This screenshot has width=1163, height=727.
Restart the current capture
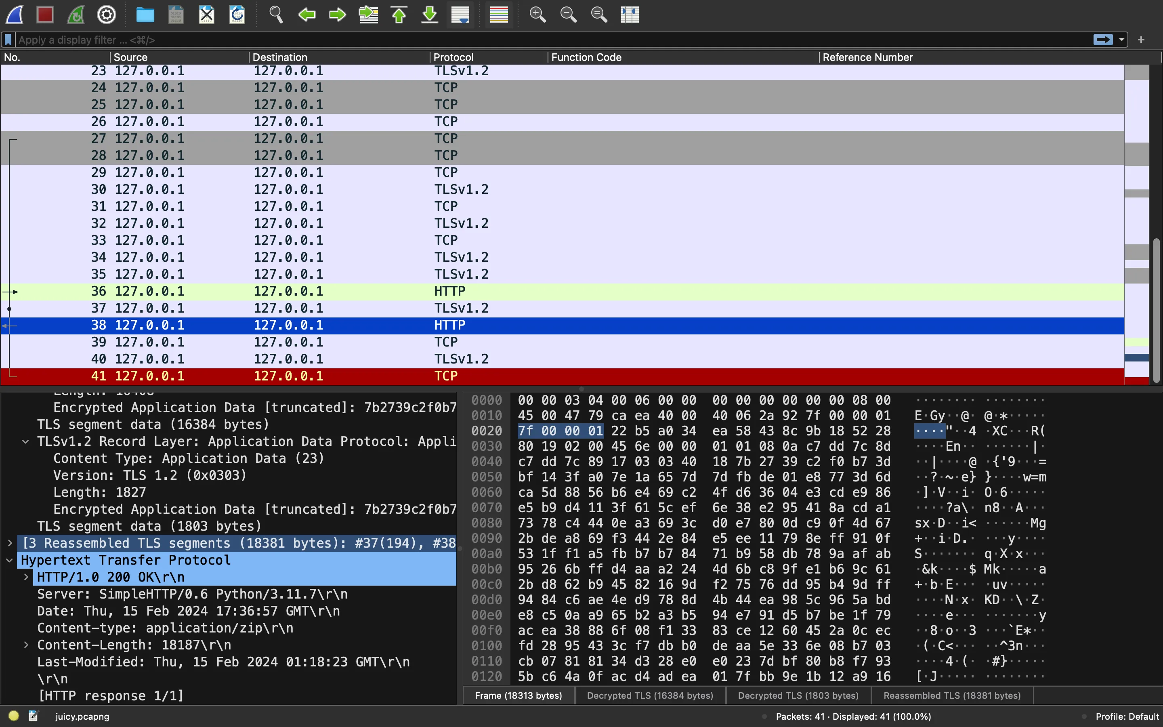(x=76, y=15)
